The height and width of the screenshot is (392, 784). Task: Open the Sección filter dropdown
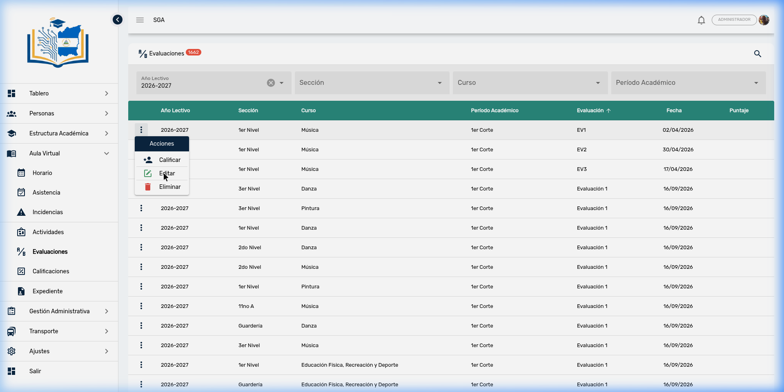click(x=372, y=83)
